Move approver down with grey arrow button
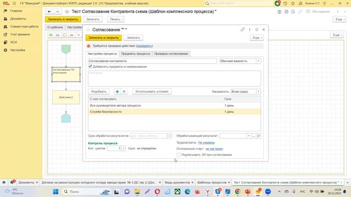 (x=124, y=91)
